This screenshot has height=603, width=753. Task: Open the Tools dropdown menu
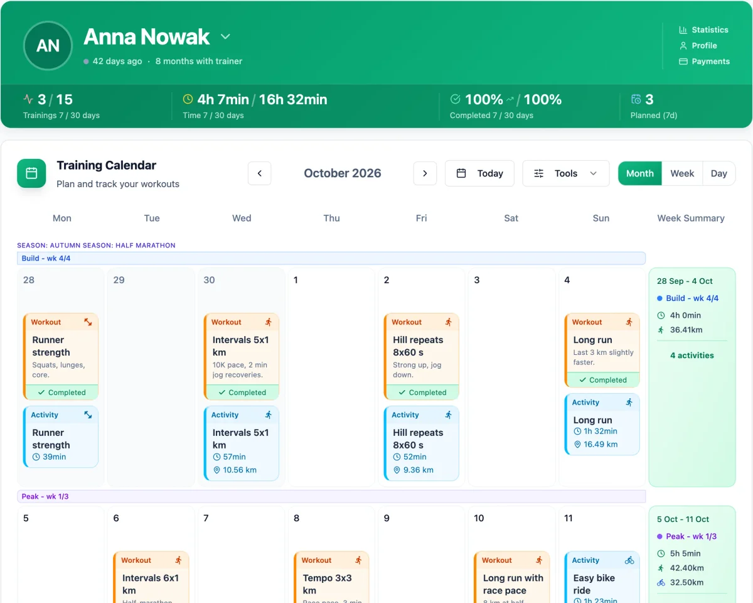[x=566, y=173]
